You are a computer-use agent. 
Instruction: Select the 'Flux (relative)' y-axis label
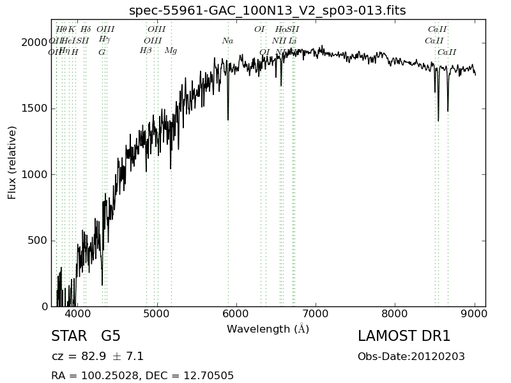click(x=11, y=163)
